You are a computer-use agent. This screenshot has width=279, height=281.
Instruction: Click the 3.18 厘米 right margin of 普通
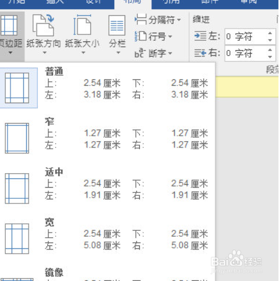click(189, 94)
